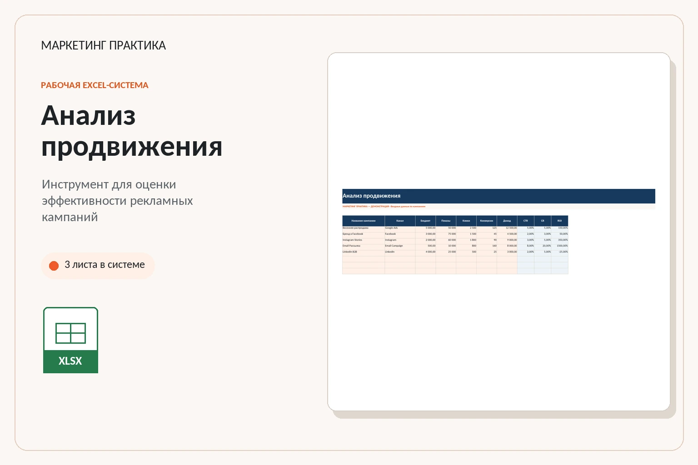This screenshot has width=698, height=465.
Task: Select the 'ROI' column header
Action: point(560,221)
